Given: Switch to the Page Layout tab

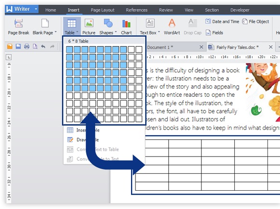Looking at the screenshot, I should (x=103, y=10).
